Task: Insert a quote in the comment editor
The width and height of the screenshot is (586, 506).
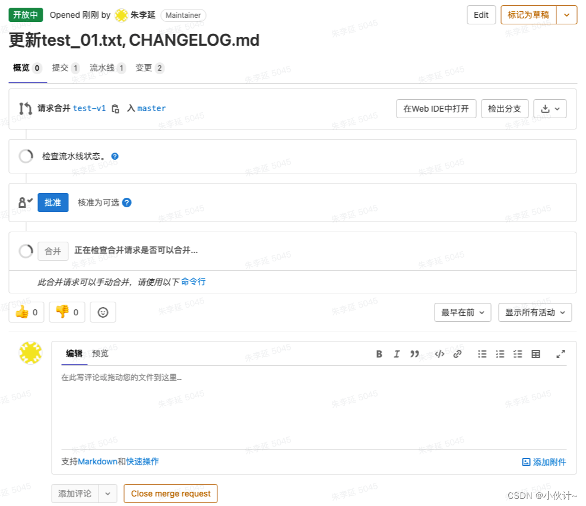Action: tap(415, 353)
